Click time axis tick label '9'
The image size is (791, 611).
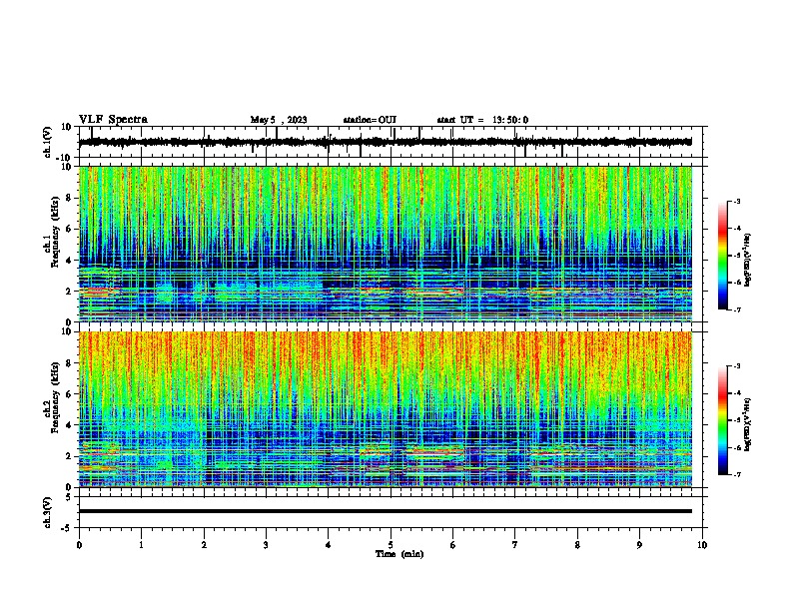(639, 545)
